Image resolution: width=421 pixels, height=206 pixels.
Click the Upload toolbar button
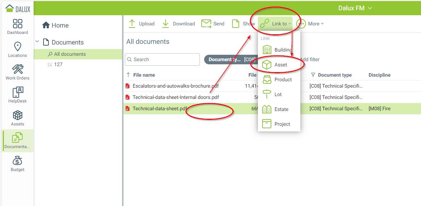[x=141, y=24]
